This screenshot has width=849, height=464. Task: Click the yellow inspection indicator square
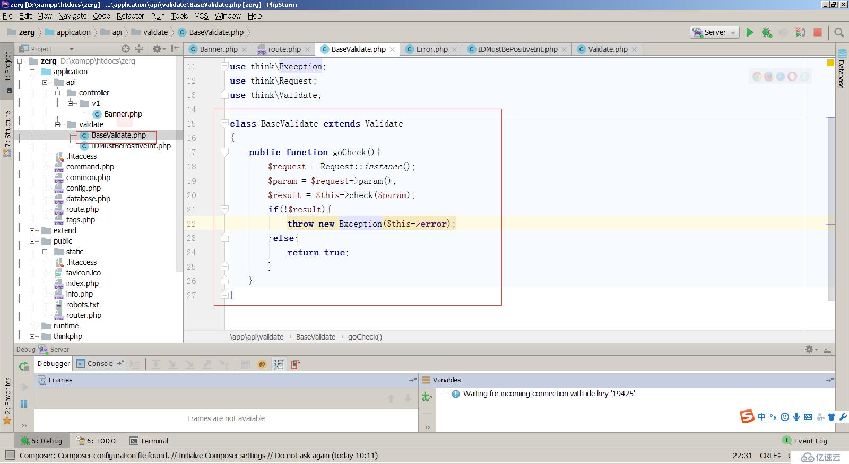tap(830, 63)
